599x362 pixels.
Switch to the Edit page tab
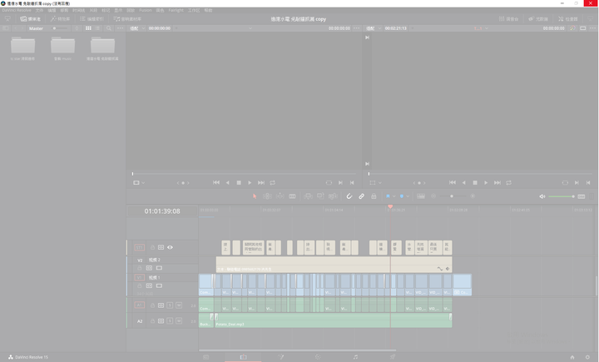pyautogui.click(x=243, y=357)
